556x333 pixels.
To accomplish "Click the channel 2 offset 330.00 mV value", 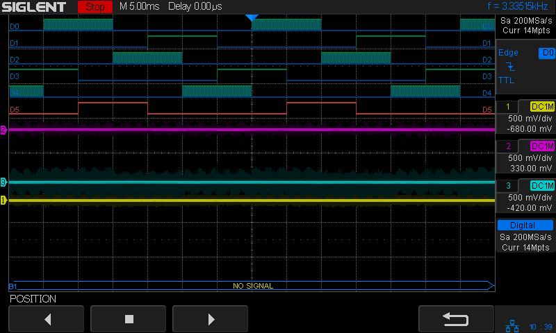I will point(531,169).
